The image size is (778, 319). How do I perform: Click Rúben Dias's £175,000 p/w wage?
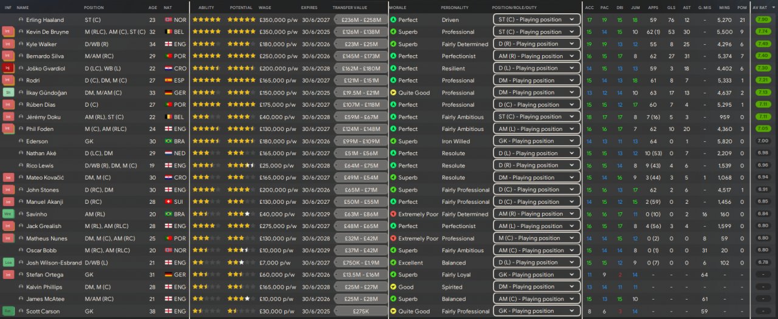278,104
